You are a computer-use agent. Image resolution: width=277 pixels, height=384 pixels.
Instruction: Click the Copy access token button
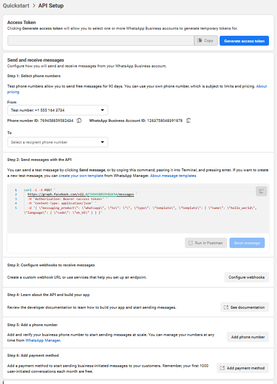(x=206, y=40)
